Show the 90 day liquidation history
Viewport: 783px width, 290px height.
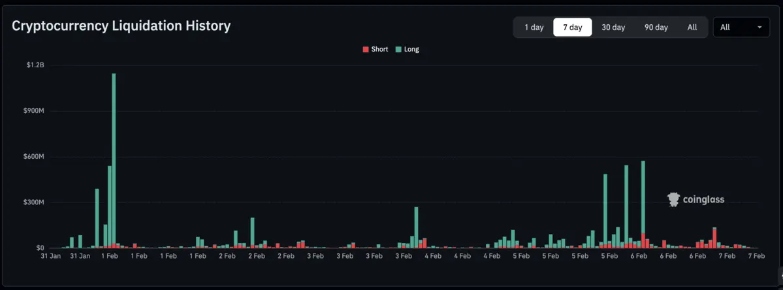click(x=656, y=27)
